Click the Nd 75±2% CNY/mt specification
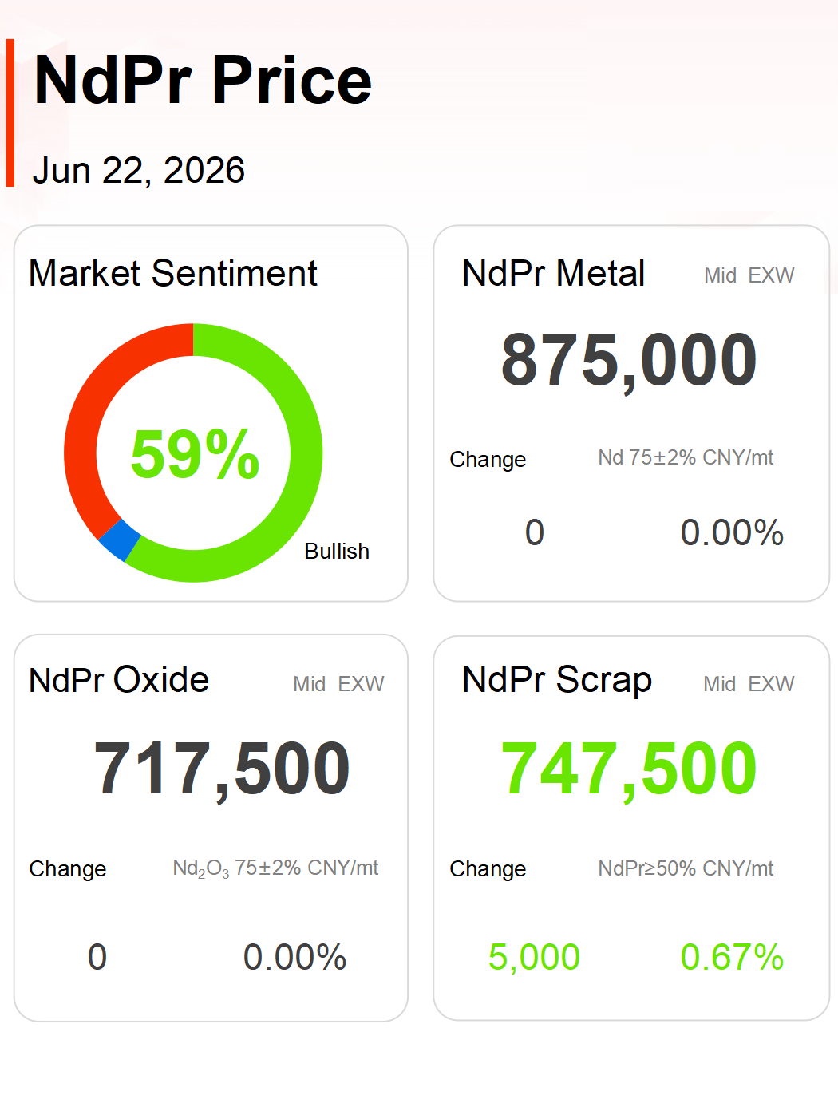838x1111 pixels. point(686,457)
